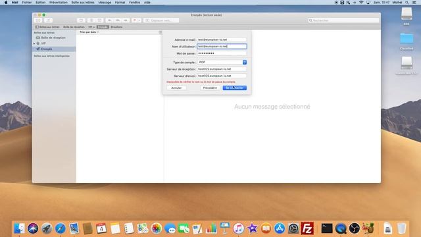Open the Aide menu
The width and height of the screenshot is (421, 237).
pyautogui.click(x=147, y=3)
